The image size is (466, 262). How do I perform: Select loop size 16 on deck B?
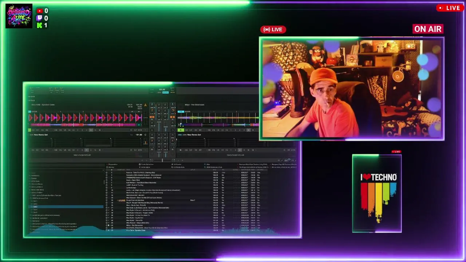point(248,130)
